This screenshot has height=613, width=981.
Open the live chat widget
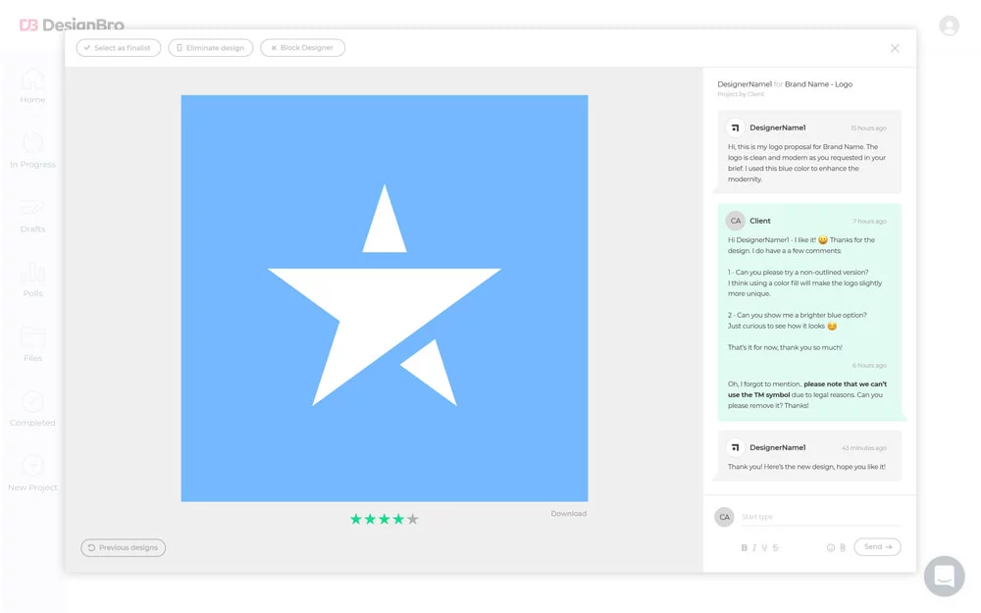pyautogui.click(x=944, y=577)
